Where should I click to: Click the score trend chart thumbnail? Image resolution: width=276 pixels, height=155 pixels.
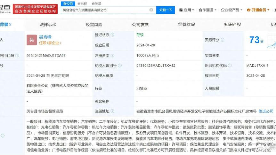click(272, 41)
